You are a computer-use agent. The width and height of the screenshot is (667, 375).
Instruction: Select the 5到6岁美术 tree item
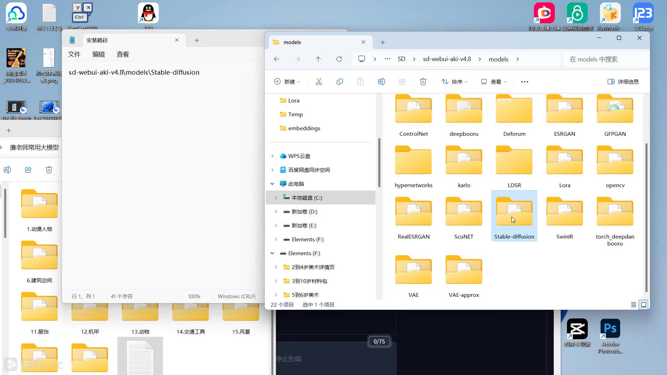(305, 295)
